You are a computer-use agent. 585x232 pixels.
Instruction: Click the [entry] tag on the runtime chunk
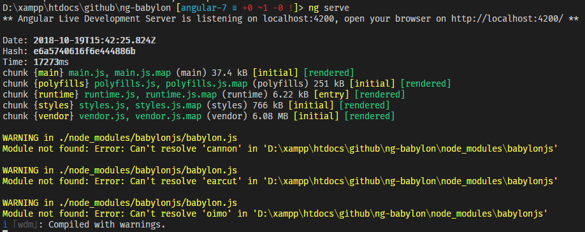(331, 94)
